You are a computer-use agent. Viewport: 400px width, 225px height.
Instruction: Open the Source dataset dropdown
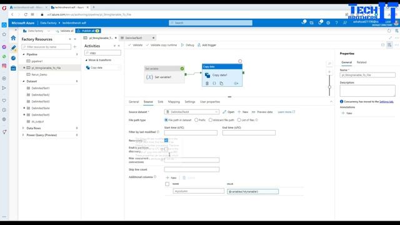pos(192,112)
